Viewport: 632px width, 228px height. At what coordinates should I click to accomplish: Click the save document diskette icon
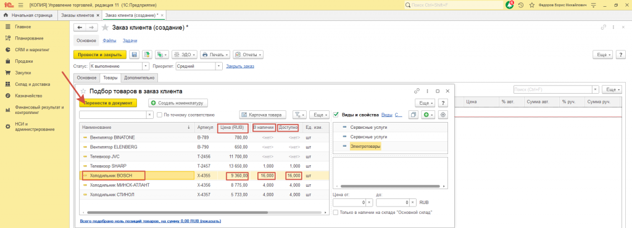click(x=134, y=54)
